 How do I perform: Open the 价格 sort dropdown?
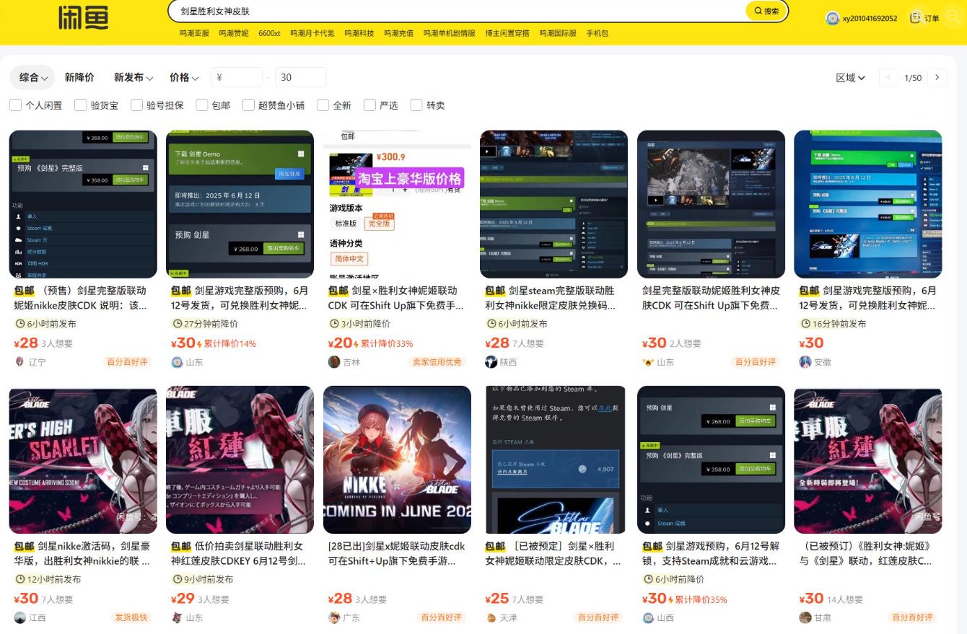coord(184,77)
